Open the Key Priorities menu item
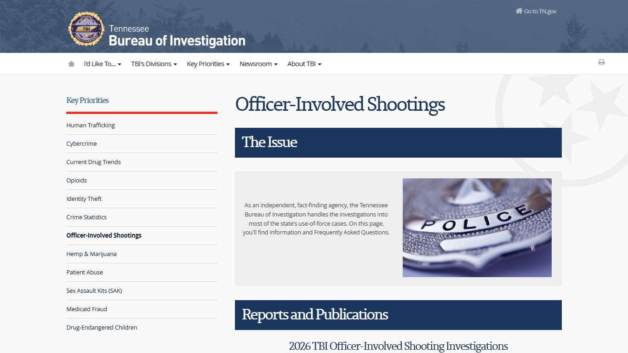The image size is (628, 353). (208, 64)
